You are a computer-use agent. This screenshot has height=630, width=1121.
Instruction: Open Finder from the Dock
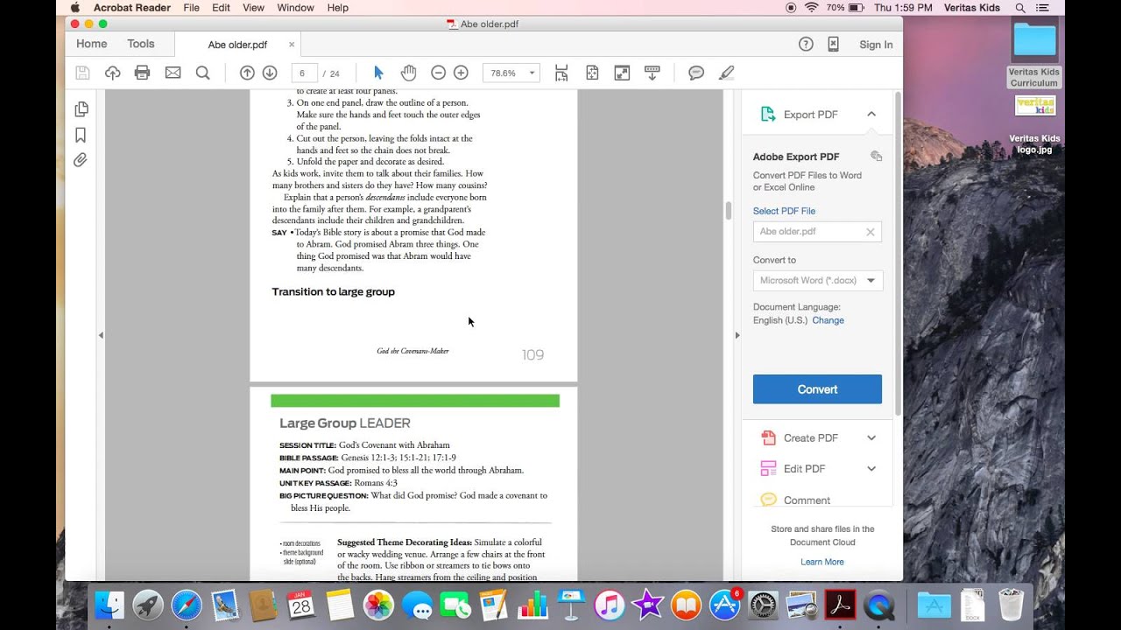[109, 605]
